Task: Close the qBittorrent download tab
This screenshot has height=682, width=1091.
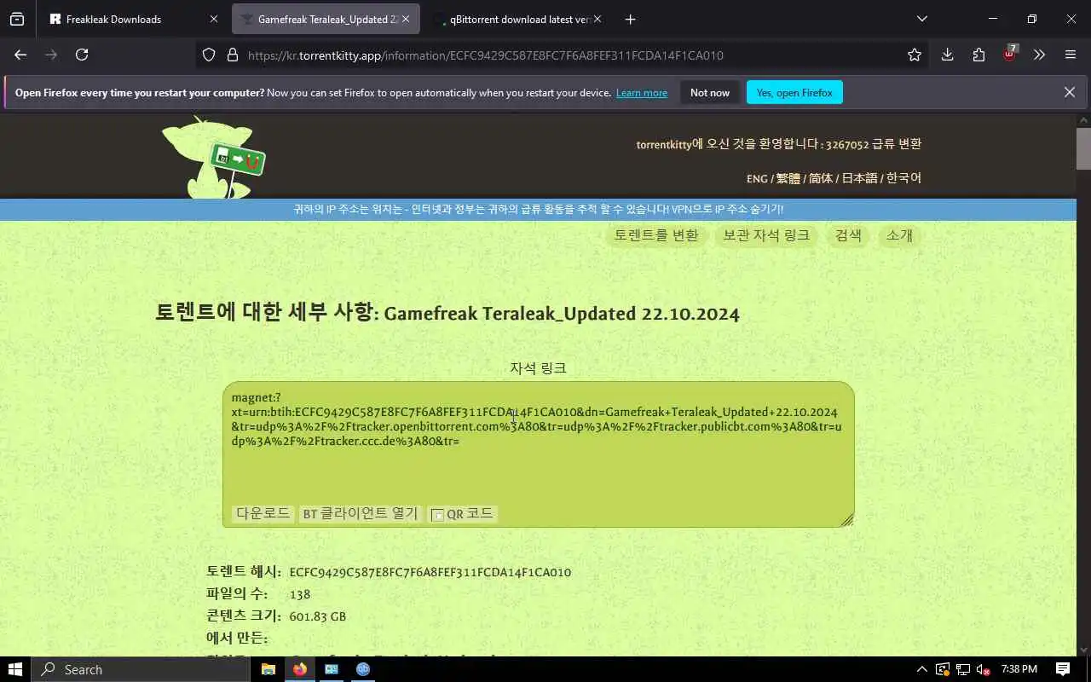Action: (x=597, y=19)
